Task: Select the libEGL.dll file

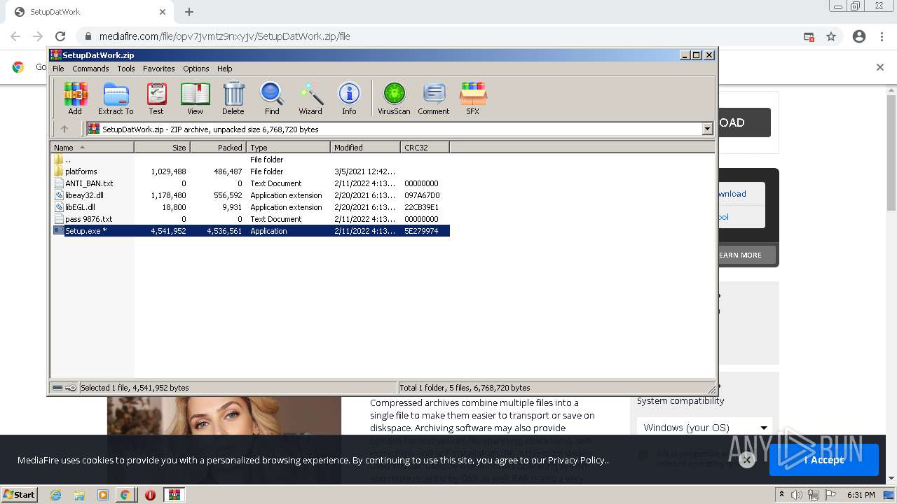Action: point(250,207)
